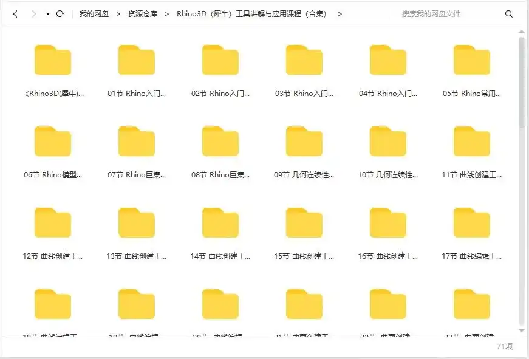Open the 08节 Rhino巨集 folder
Image resolution: width=529 pixels, height=359 pixels.
click(x=220, y=140)
